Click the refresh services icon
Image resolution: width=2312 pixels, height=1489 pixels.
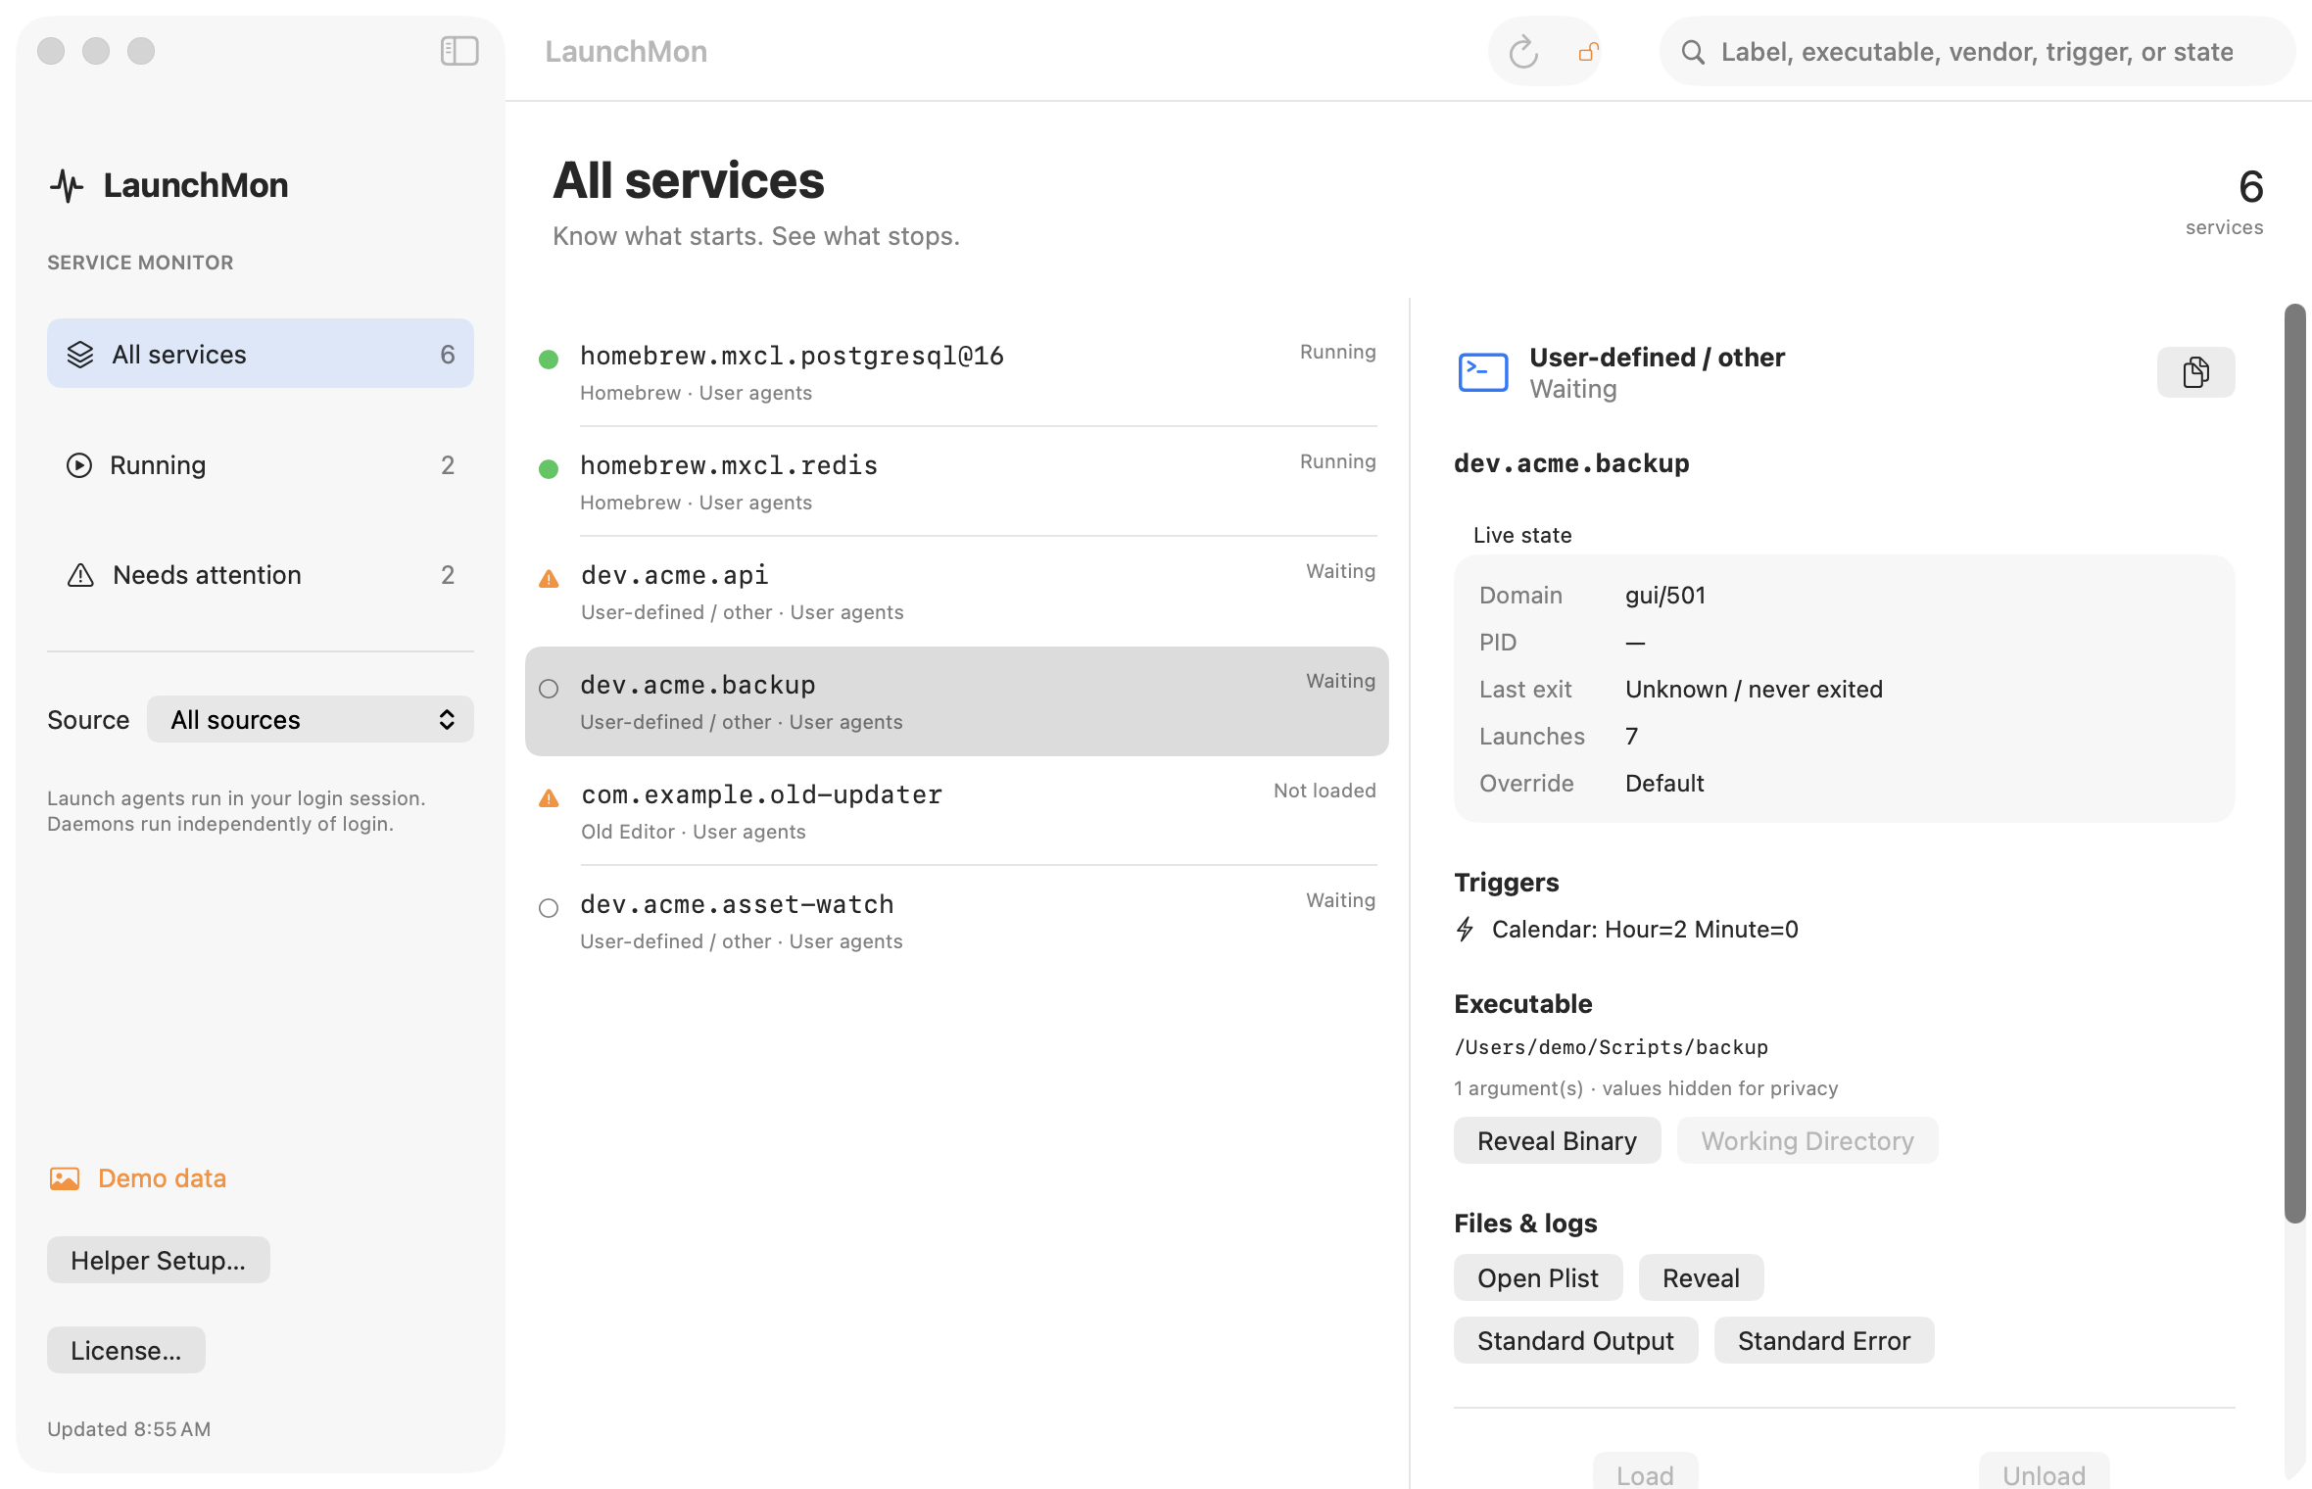1522,52
